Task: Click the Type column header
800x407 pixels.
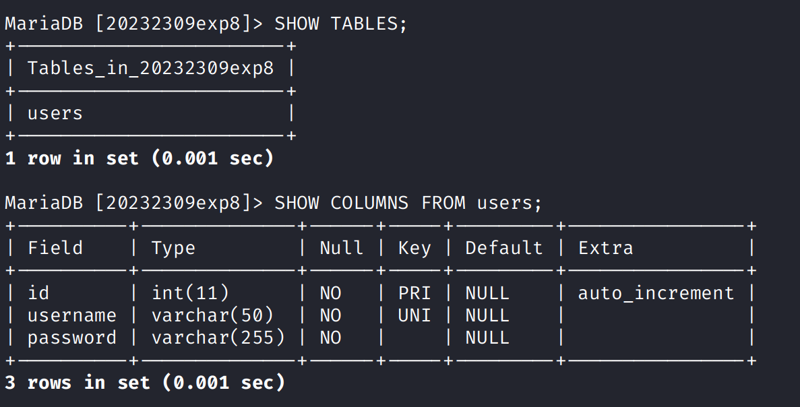Action: pyautogui.click(x=173, y=248)
